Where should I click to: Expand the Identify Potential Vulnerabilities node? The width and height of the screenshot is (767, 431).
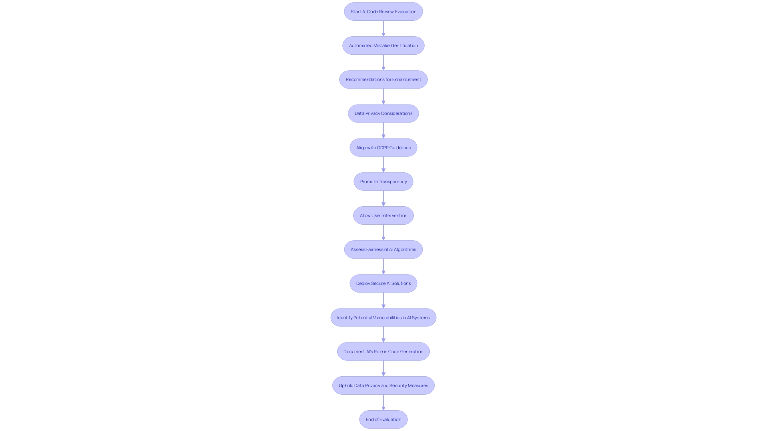coord(383,317)
